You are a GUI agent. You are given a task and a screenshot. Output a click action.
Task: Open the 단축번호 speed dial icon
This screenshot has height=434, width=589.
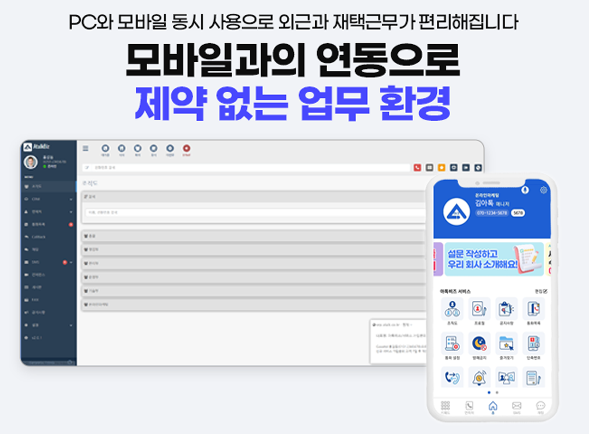pyautogui.click(x=533, y=343)
